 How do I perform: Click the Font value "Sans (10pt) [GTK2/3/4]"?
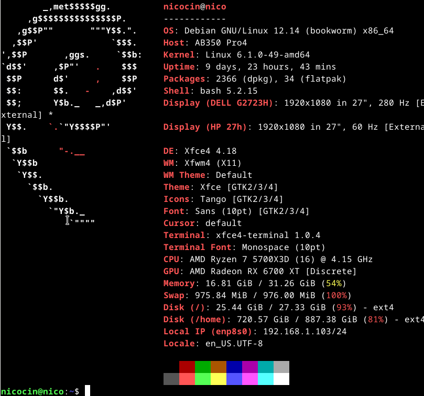coord(252,211)
